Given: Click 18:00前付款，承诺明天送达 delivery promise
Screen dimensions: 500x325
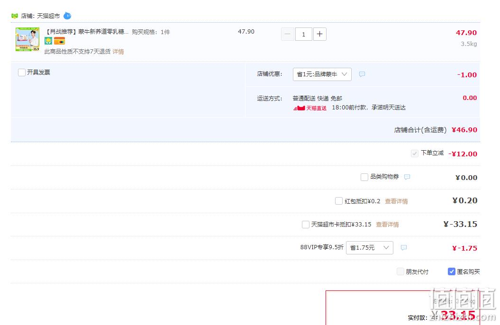Looking at the screenshot, I should [x=369, y=108].
